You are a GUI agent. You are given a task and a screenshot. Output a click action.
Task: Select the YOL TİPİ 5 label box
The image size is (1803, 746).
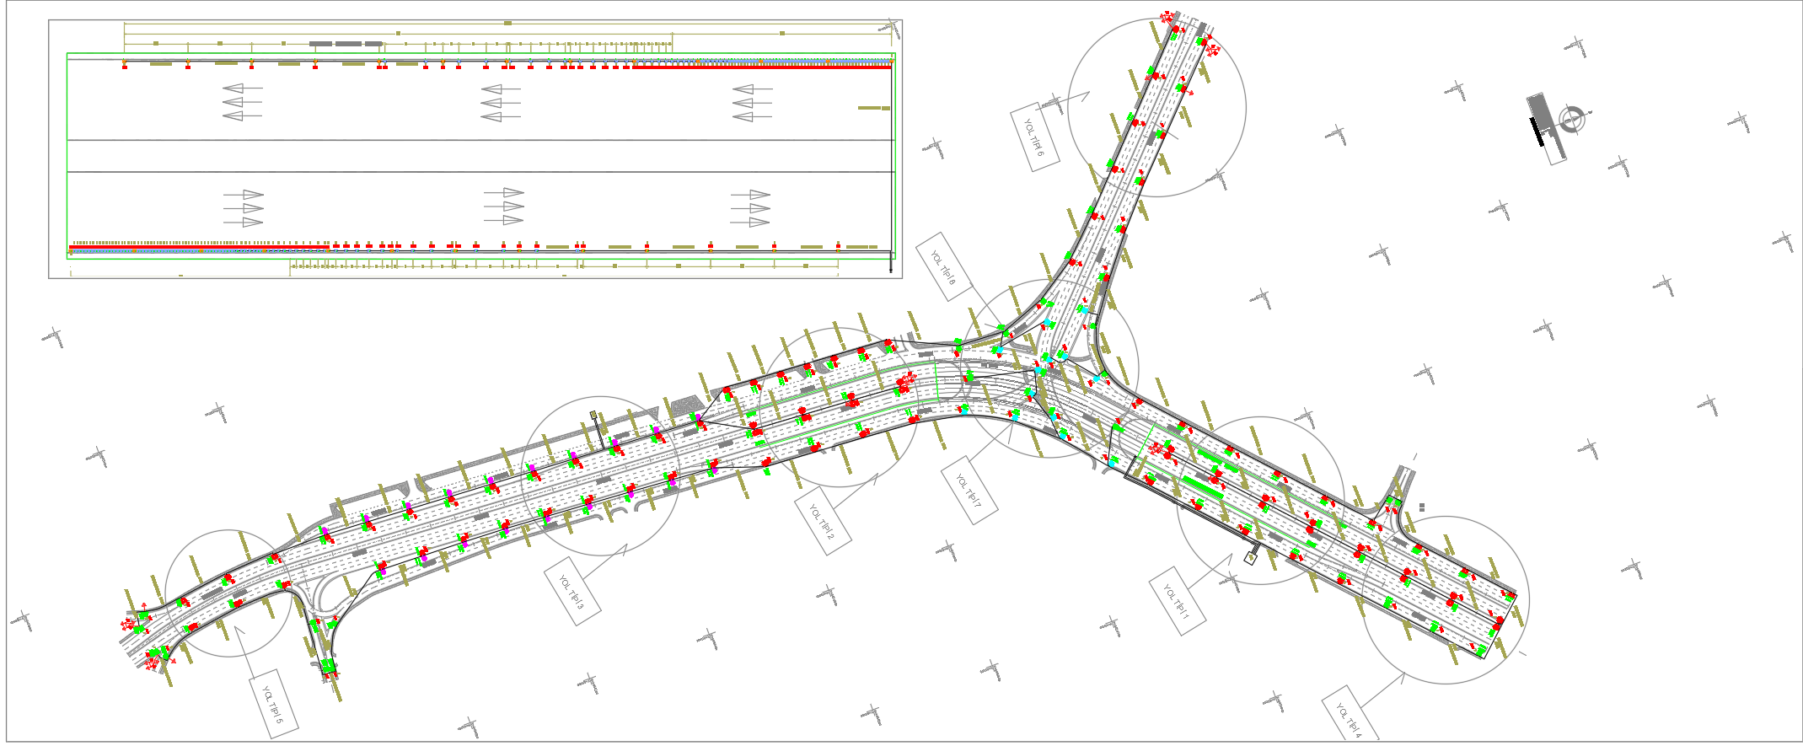[274, 705]
